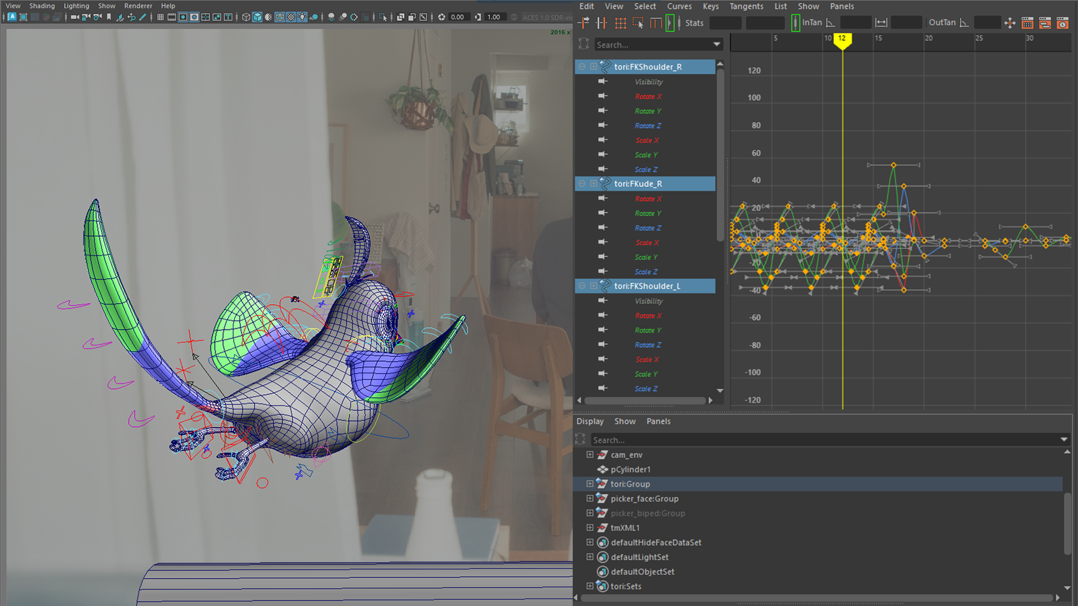Select the Insert Keys tool icon
1078x606 pixels.
click(x=602, y=23)
